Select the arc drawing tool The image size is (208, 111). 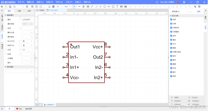pyautogui.click(x=96, y=7)
